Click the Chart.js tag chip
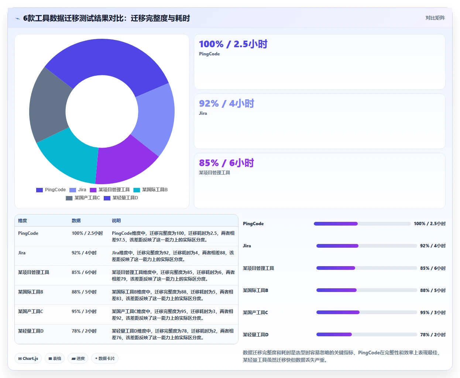Image resolution: width=460 pixels, height=378 pixels. [x=28, y=358]
